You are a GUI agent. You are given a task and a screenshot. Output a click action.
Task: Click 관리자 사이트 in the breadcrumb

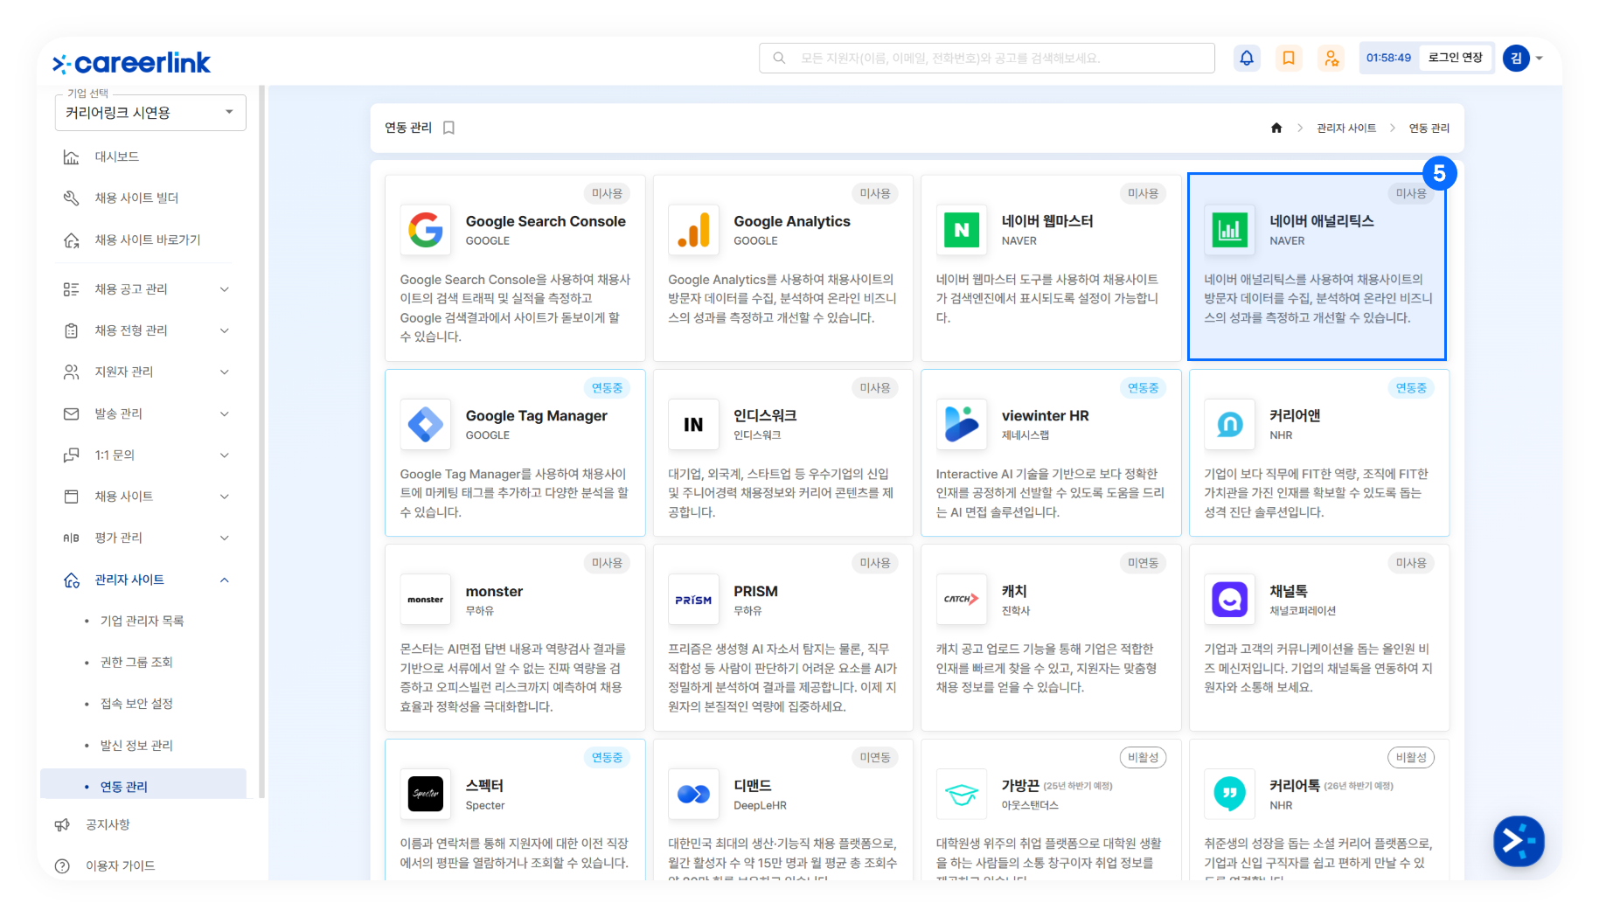point(1346,129)
